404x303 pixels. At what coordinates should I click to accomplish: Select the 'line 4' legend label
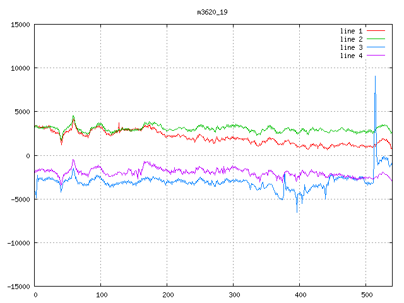(352, 56)
